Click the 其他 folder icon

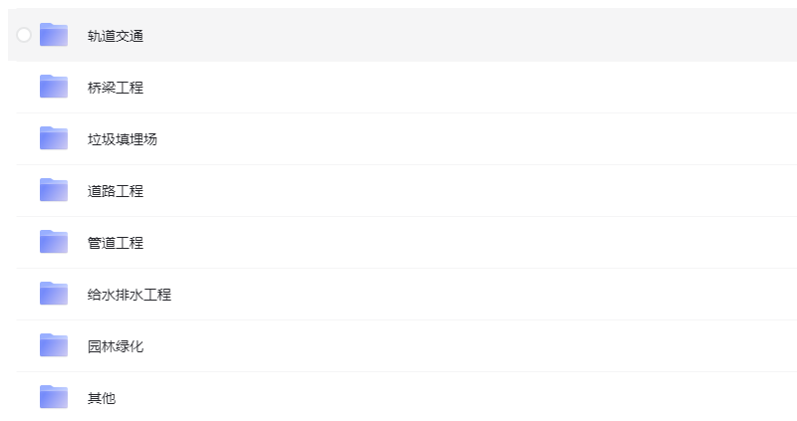pos(54,397)
